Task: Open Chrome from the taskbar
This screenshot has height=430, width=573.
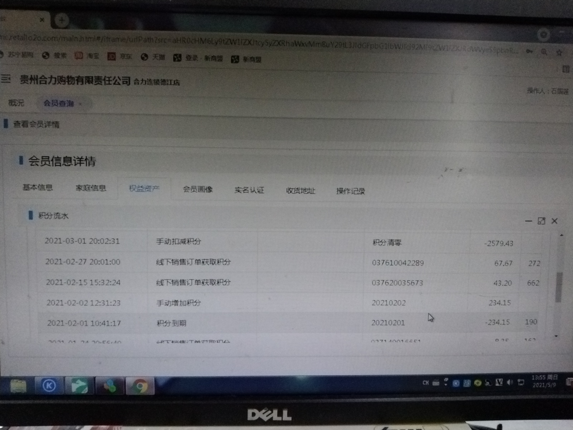Action: [x=140, y=386]
